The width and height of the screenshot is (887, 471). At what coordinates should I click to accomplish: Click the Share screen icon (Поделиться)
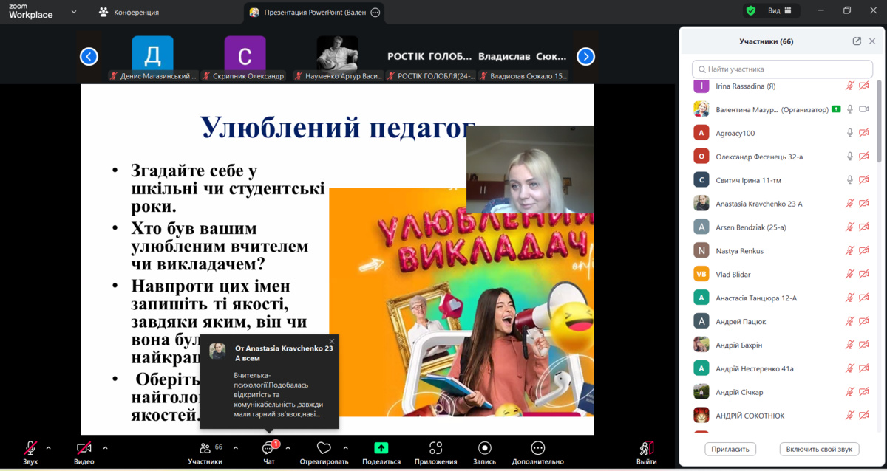(x=381, y=448)
